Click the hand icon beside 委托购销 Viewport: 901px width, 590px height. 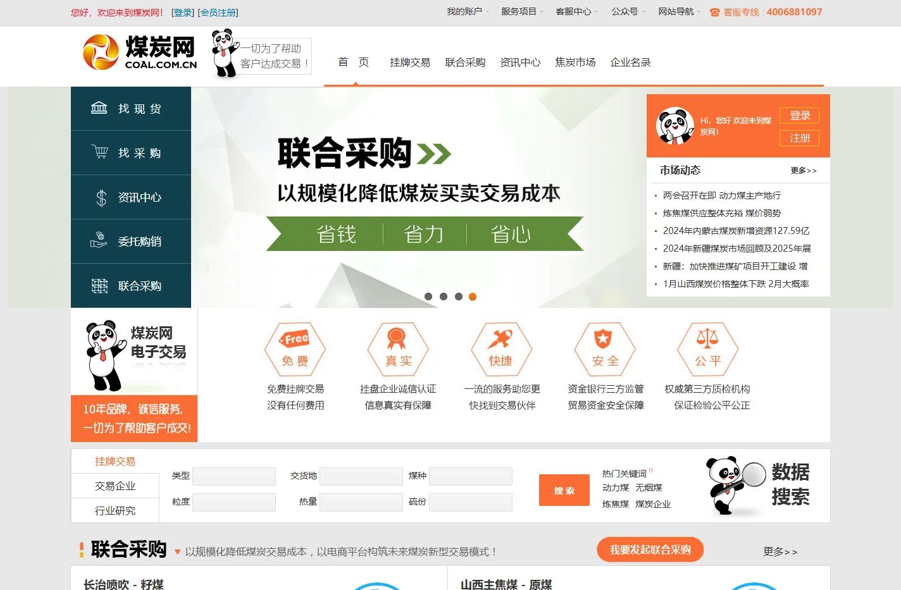[x=99, y=240]
